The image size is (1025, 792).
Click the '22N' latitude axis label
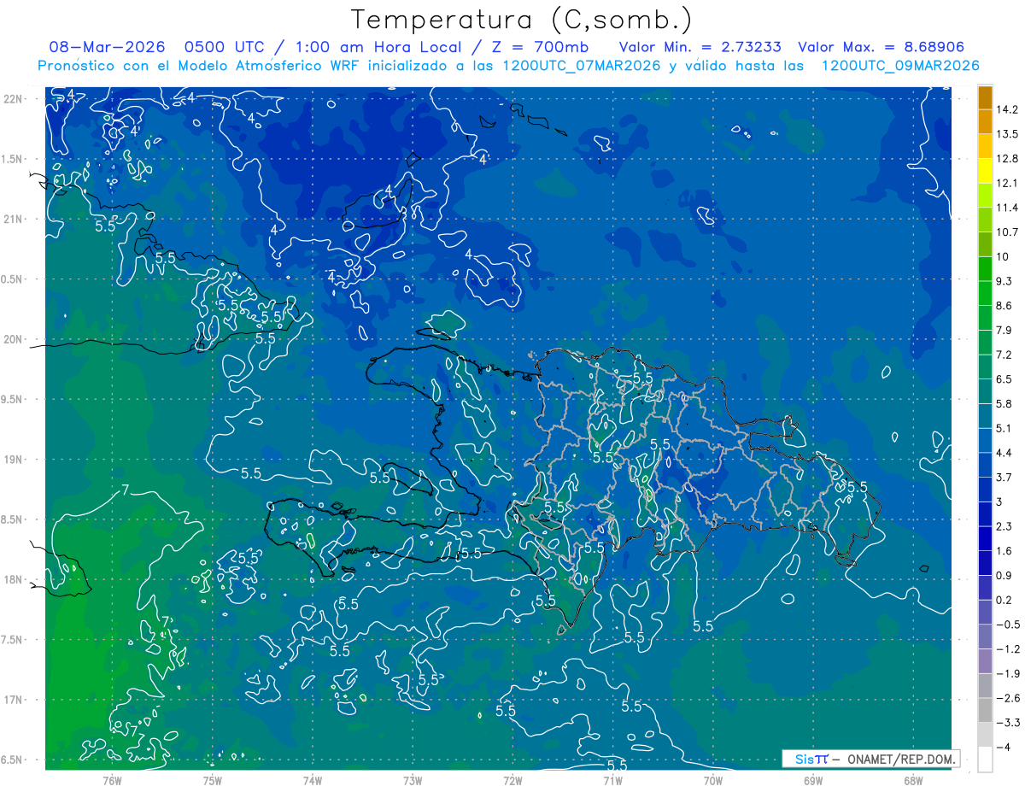[x=13, y=99]
